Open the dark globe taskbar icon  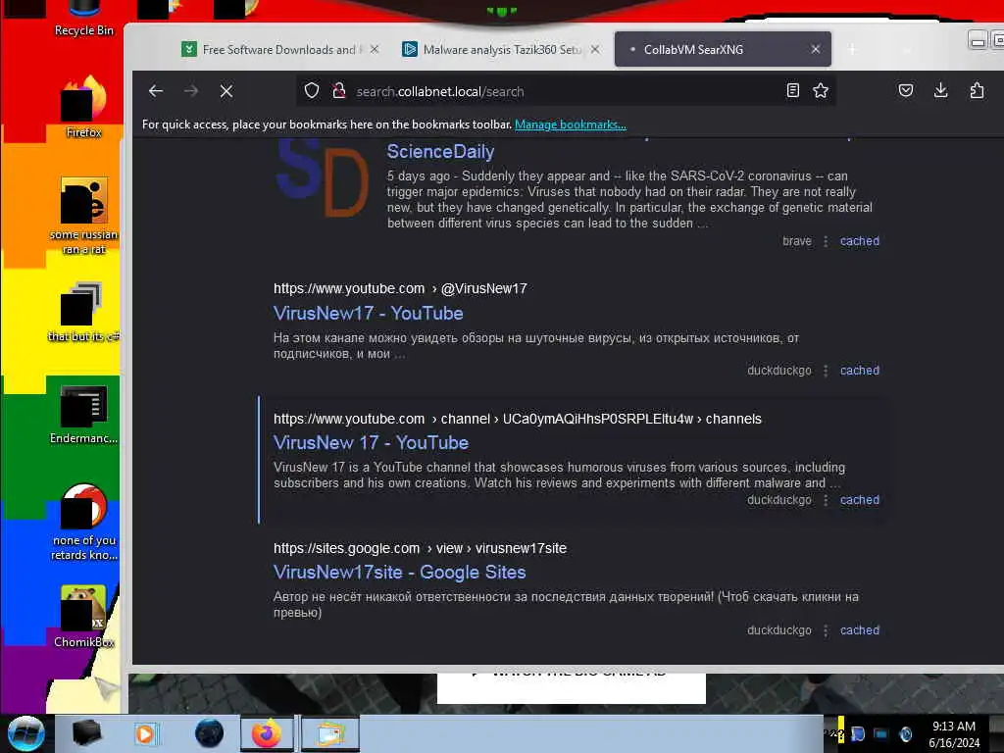pos(210,733)
